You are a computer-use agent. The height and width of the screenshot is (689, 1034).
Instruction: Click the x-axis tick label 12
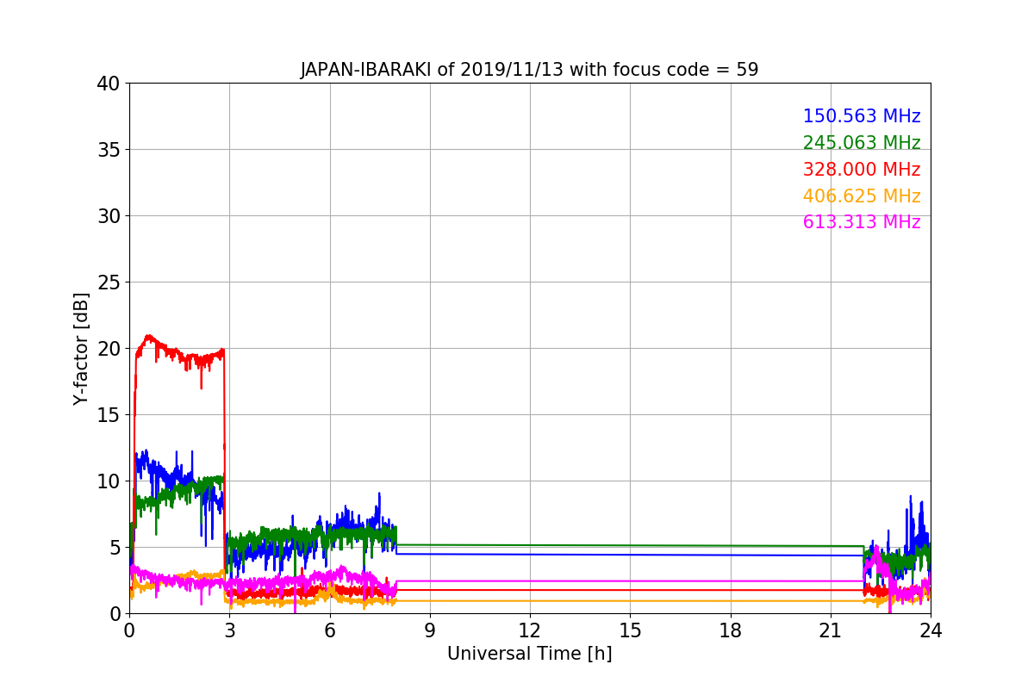[x=530, y=630]
